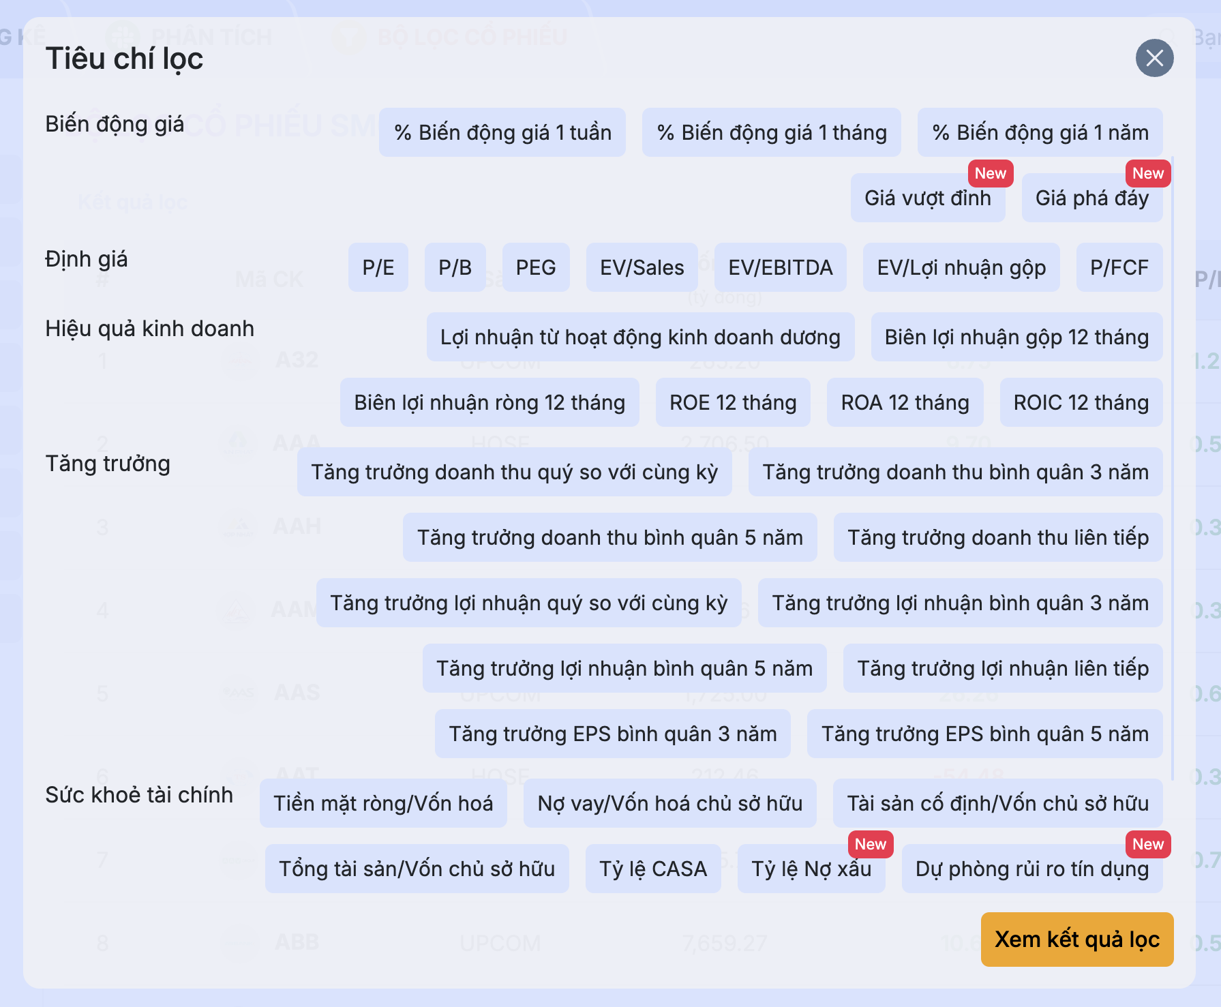Viewport: 1221px width, 1007px height.
Task: Choose the ROE 12 tháng criterion
Action: [x=733, y=402]
